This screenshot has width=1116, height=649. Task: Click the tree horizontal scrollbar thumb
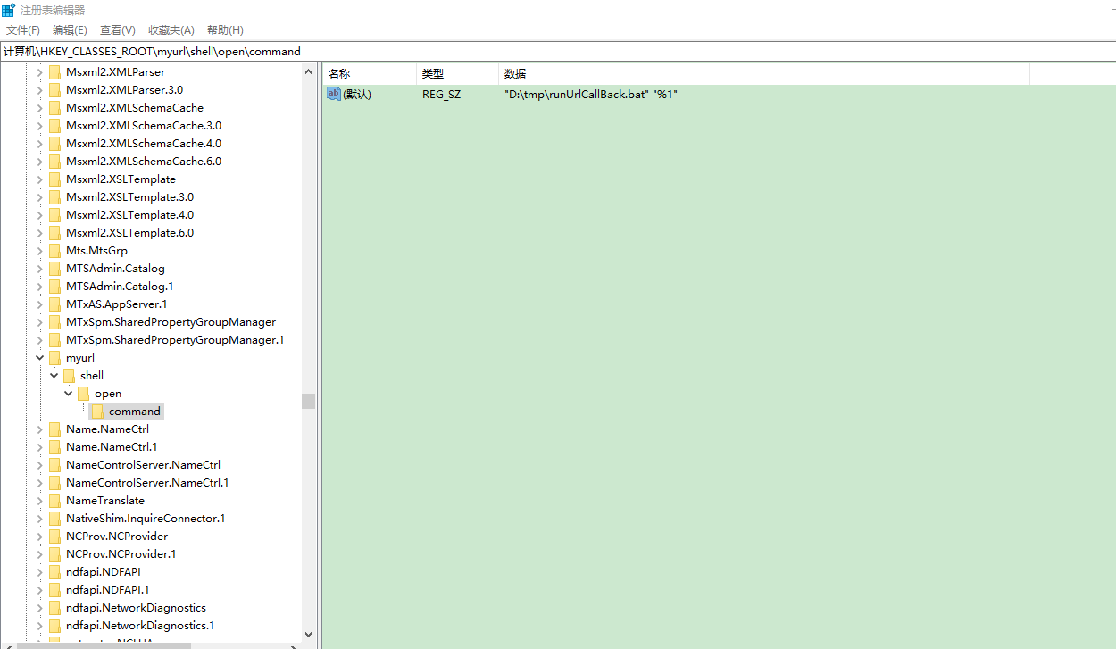click(x=103, y=645)
